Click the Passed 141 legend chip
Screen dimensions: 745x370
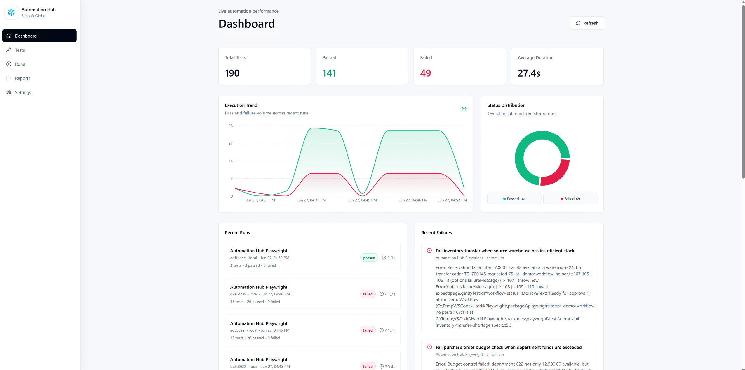(514, 199)
